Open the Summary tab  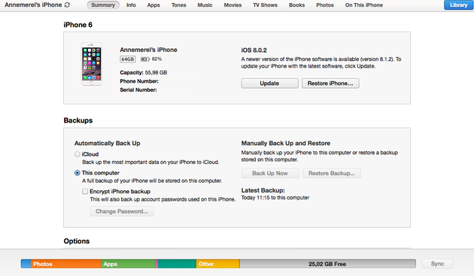(x=103, y=5)
